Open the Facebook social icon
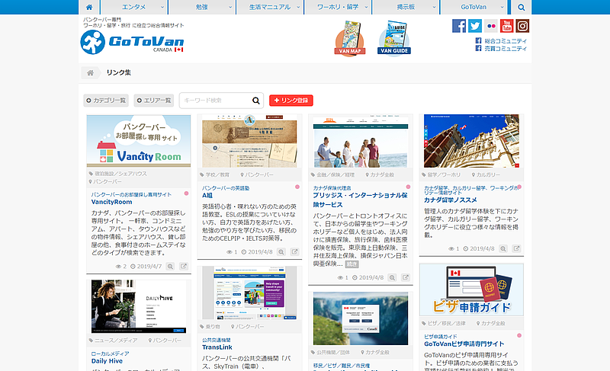Screen dimensions: 610x371 coord(459,26)
